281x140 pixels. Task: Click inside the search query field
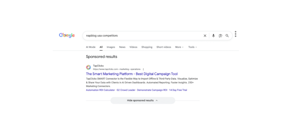coord(143,36)
